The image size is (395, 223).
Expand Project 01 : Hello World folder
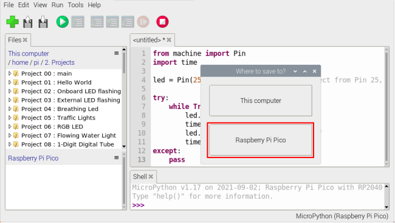tap(10, 82)
